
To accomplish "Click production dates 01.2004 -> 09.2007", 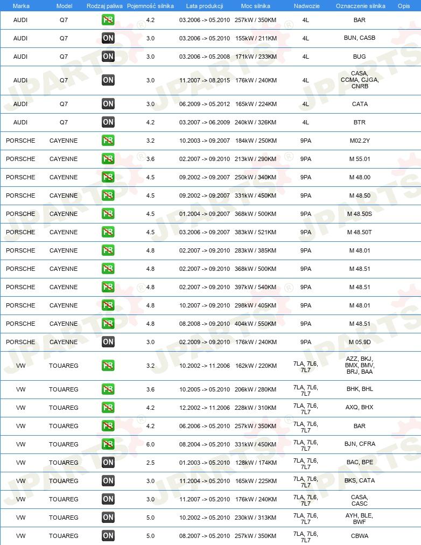I will pyautogui.click(x=205, y=214).
